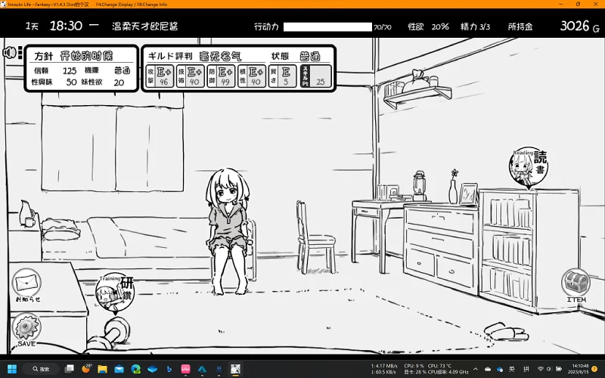
Task: Click the 行动力 action power bar
Action: point(327,27)
